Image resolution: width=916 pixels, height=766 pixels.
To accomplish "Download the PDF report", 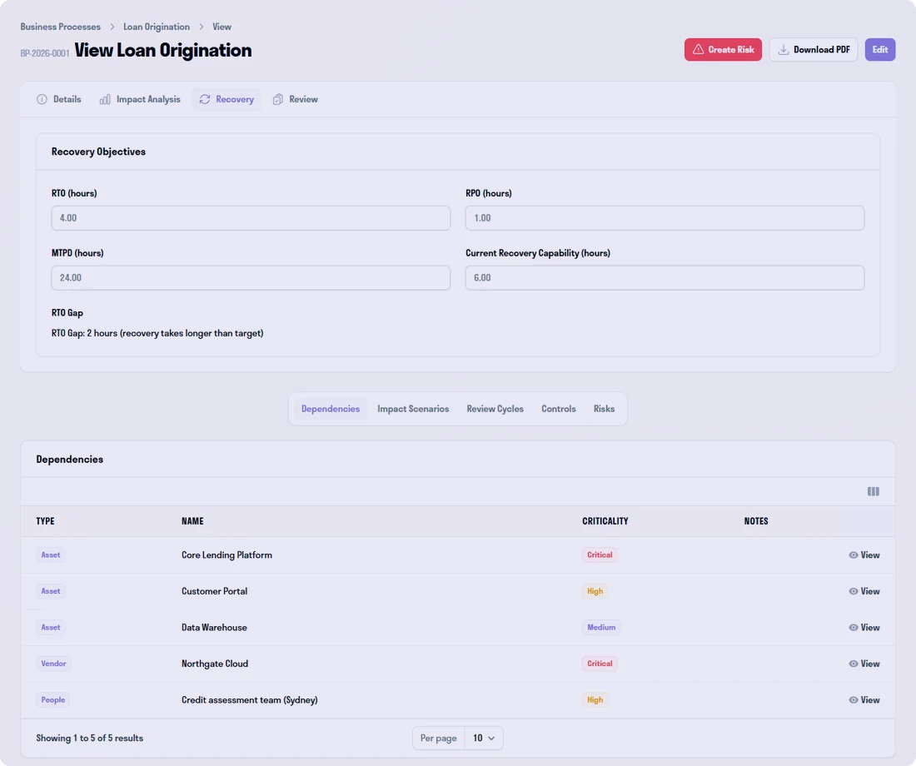I will coord(814,50).
